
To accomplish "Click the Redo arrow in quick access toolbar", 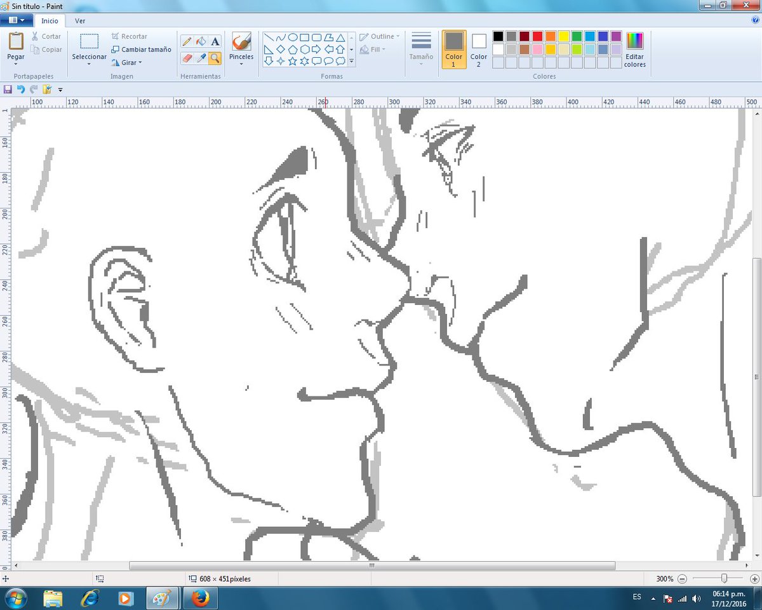I will 34,90.
